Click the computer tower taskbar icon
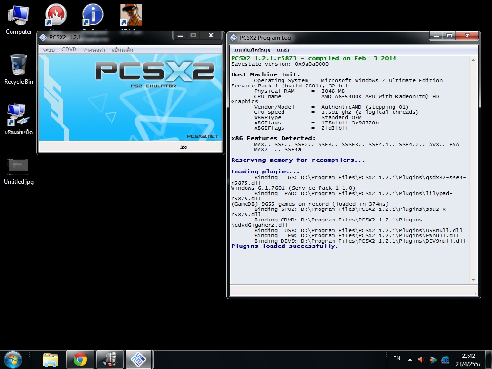492x369 pixels. tap(110, 359)
